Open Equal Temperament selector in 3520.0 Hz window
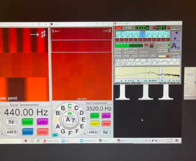Image resolution: width=196 pixels, height=161 pixels. pyautogui.click(x=96, y=103)
